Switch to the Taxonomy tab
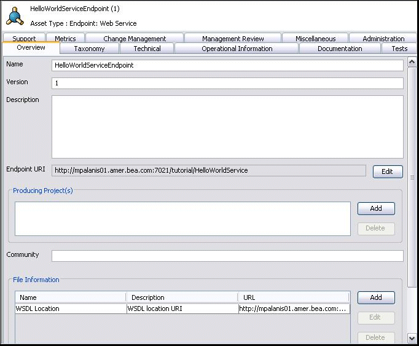The height and width of the screenshot is (346, 419). [x=90, y=49]
